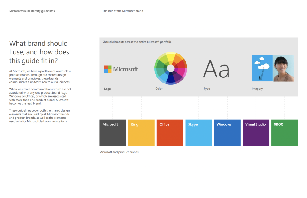Select the green XBOX brand tile
Image resolution: width=307 pixels, height=198 pixels.
pos(285,133)
